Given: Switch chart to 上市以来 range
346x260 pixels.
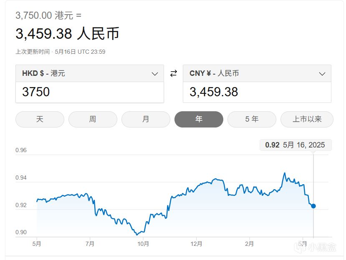Looking at the screenshot, I should pos(307,119).
